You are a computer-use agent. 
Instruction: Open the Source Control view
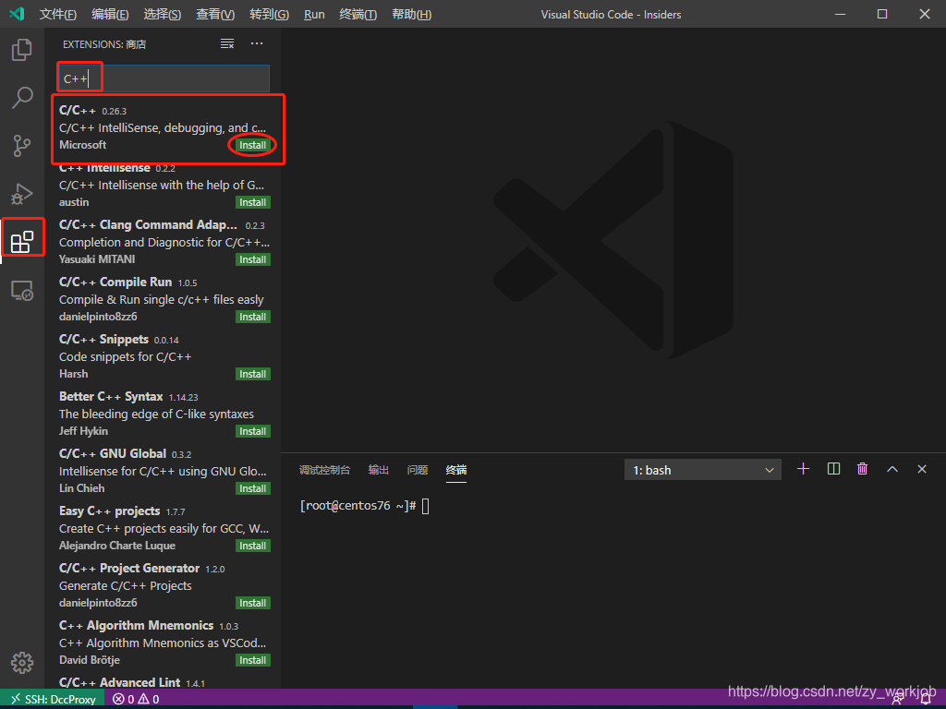(22, 145)
